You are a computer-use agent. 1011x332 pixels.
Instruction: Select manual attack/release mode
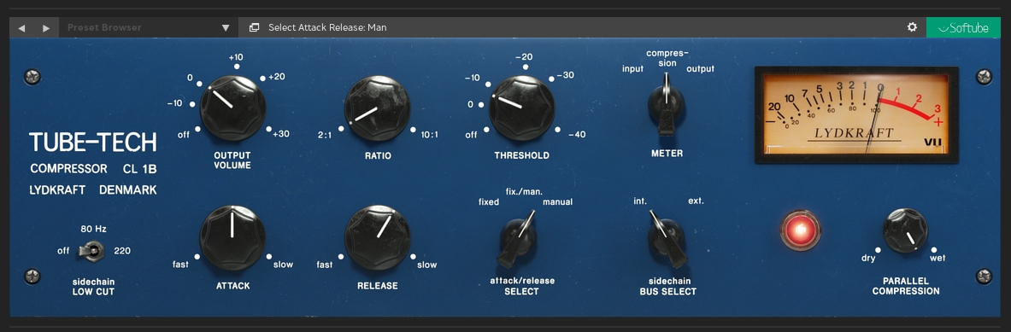pyautogui.click(x=558, y=202)
